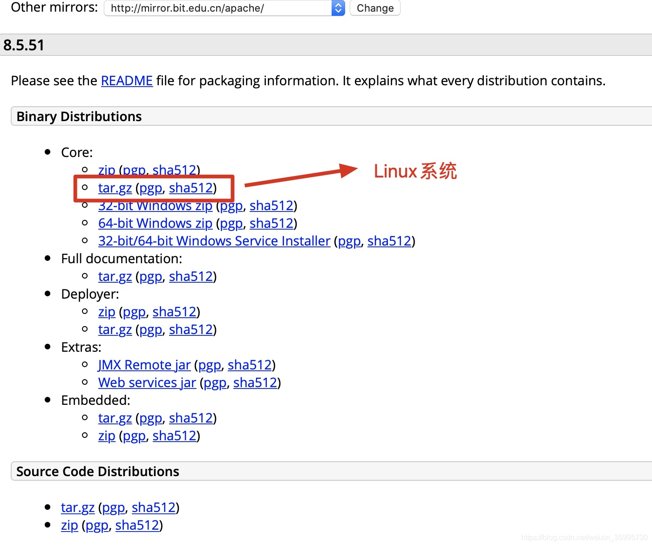The height and width of the screenshot is (546, 652).
Task: Download Source Code tar.gz
Action: pos(78,507)
